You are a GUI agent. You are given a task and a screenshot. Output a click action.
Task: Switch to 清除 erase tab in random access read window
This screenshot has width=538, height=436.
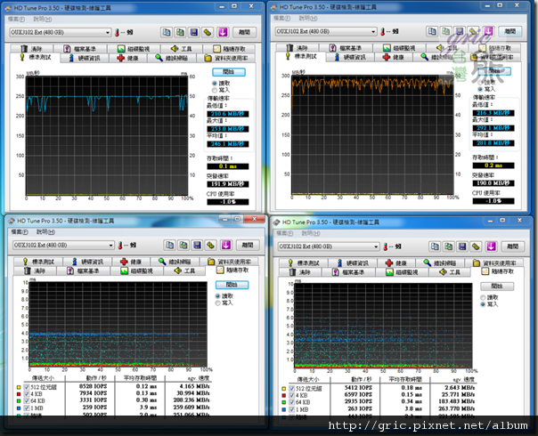point(35,270)
